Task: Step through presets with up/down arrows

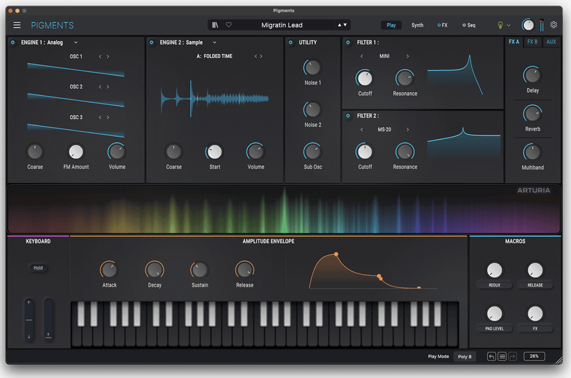Action: point(342,25)
